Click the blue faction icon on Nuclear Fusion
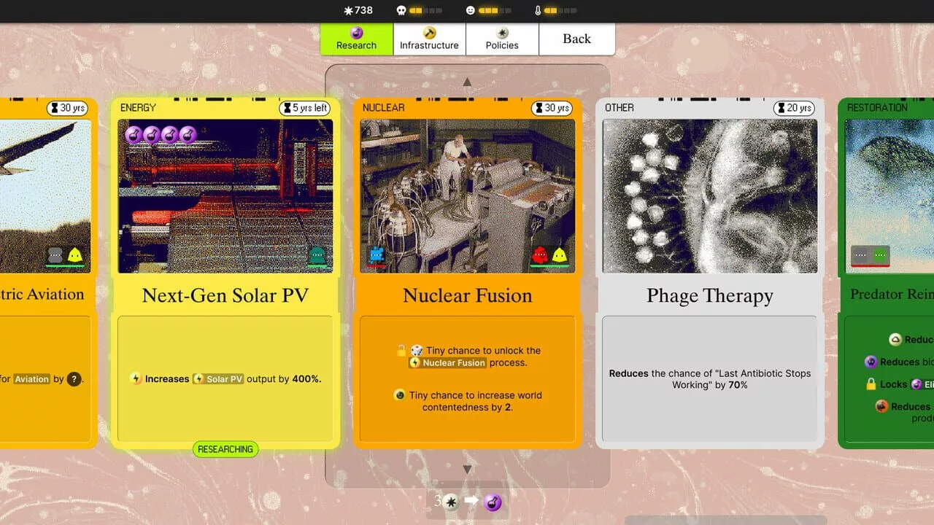Image resolution: width=934 pixels, height=525 pixels. click(377, 254)
